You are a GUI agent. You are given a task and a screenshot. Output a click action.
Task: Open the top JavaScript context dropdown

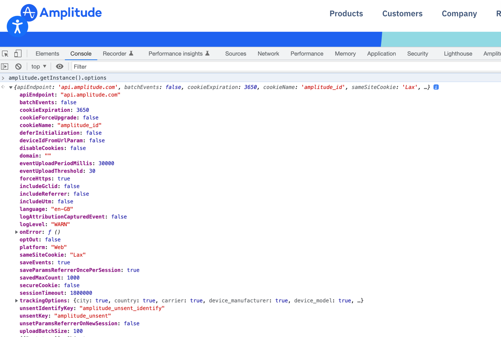[x=39, y=67]
